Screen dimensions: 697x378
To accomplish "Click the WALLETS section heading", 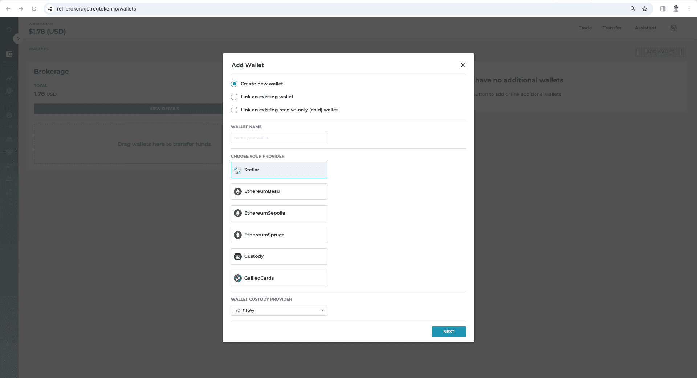I will 38,49.
